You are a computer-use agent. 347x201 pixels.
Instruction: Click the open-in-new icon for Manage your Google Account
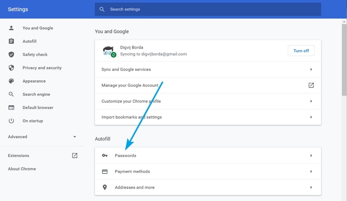pos(311,85)
